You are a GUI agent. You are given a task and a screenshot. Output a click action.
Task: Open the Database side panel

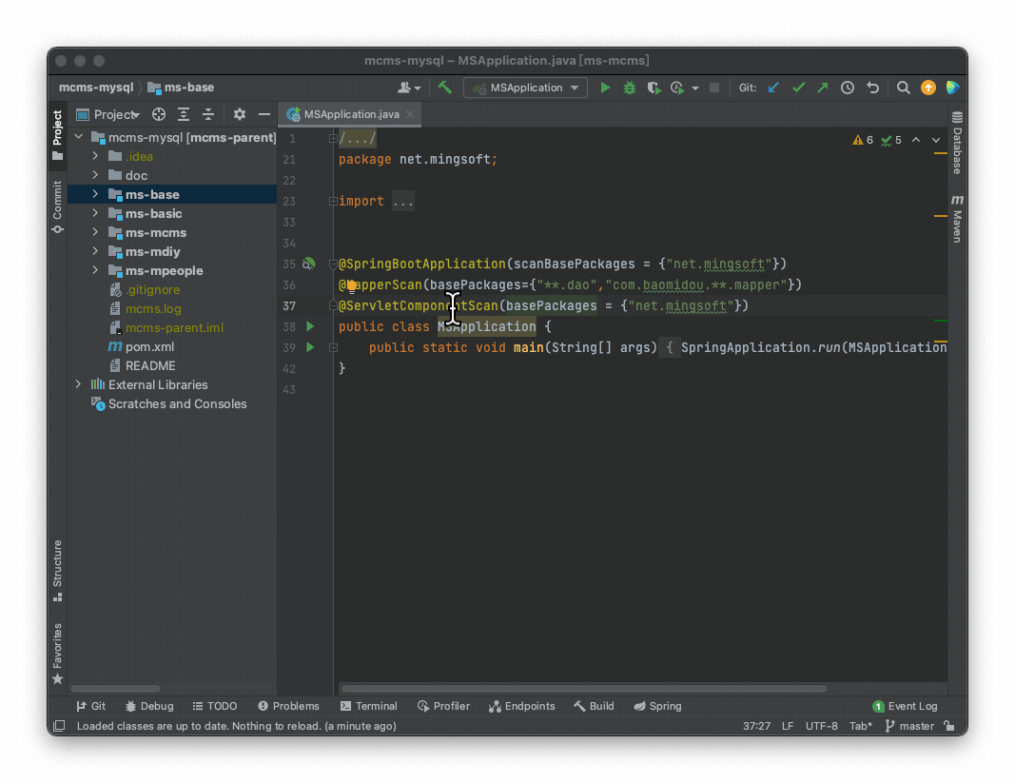click(957, 143)
